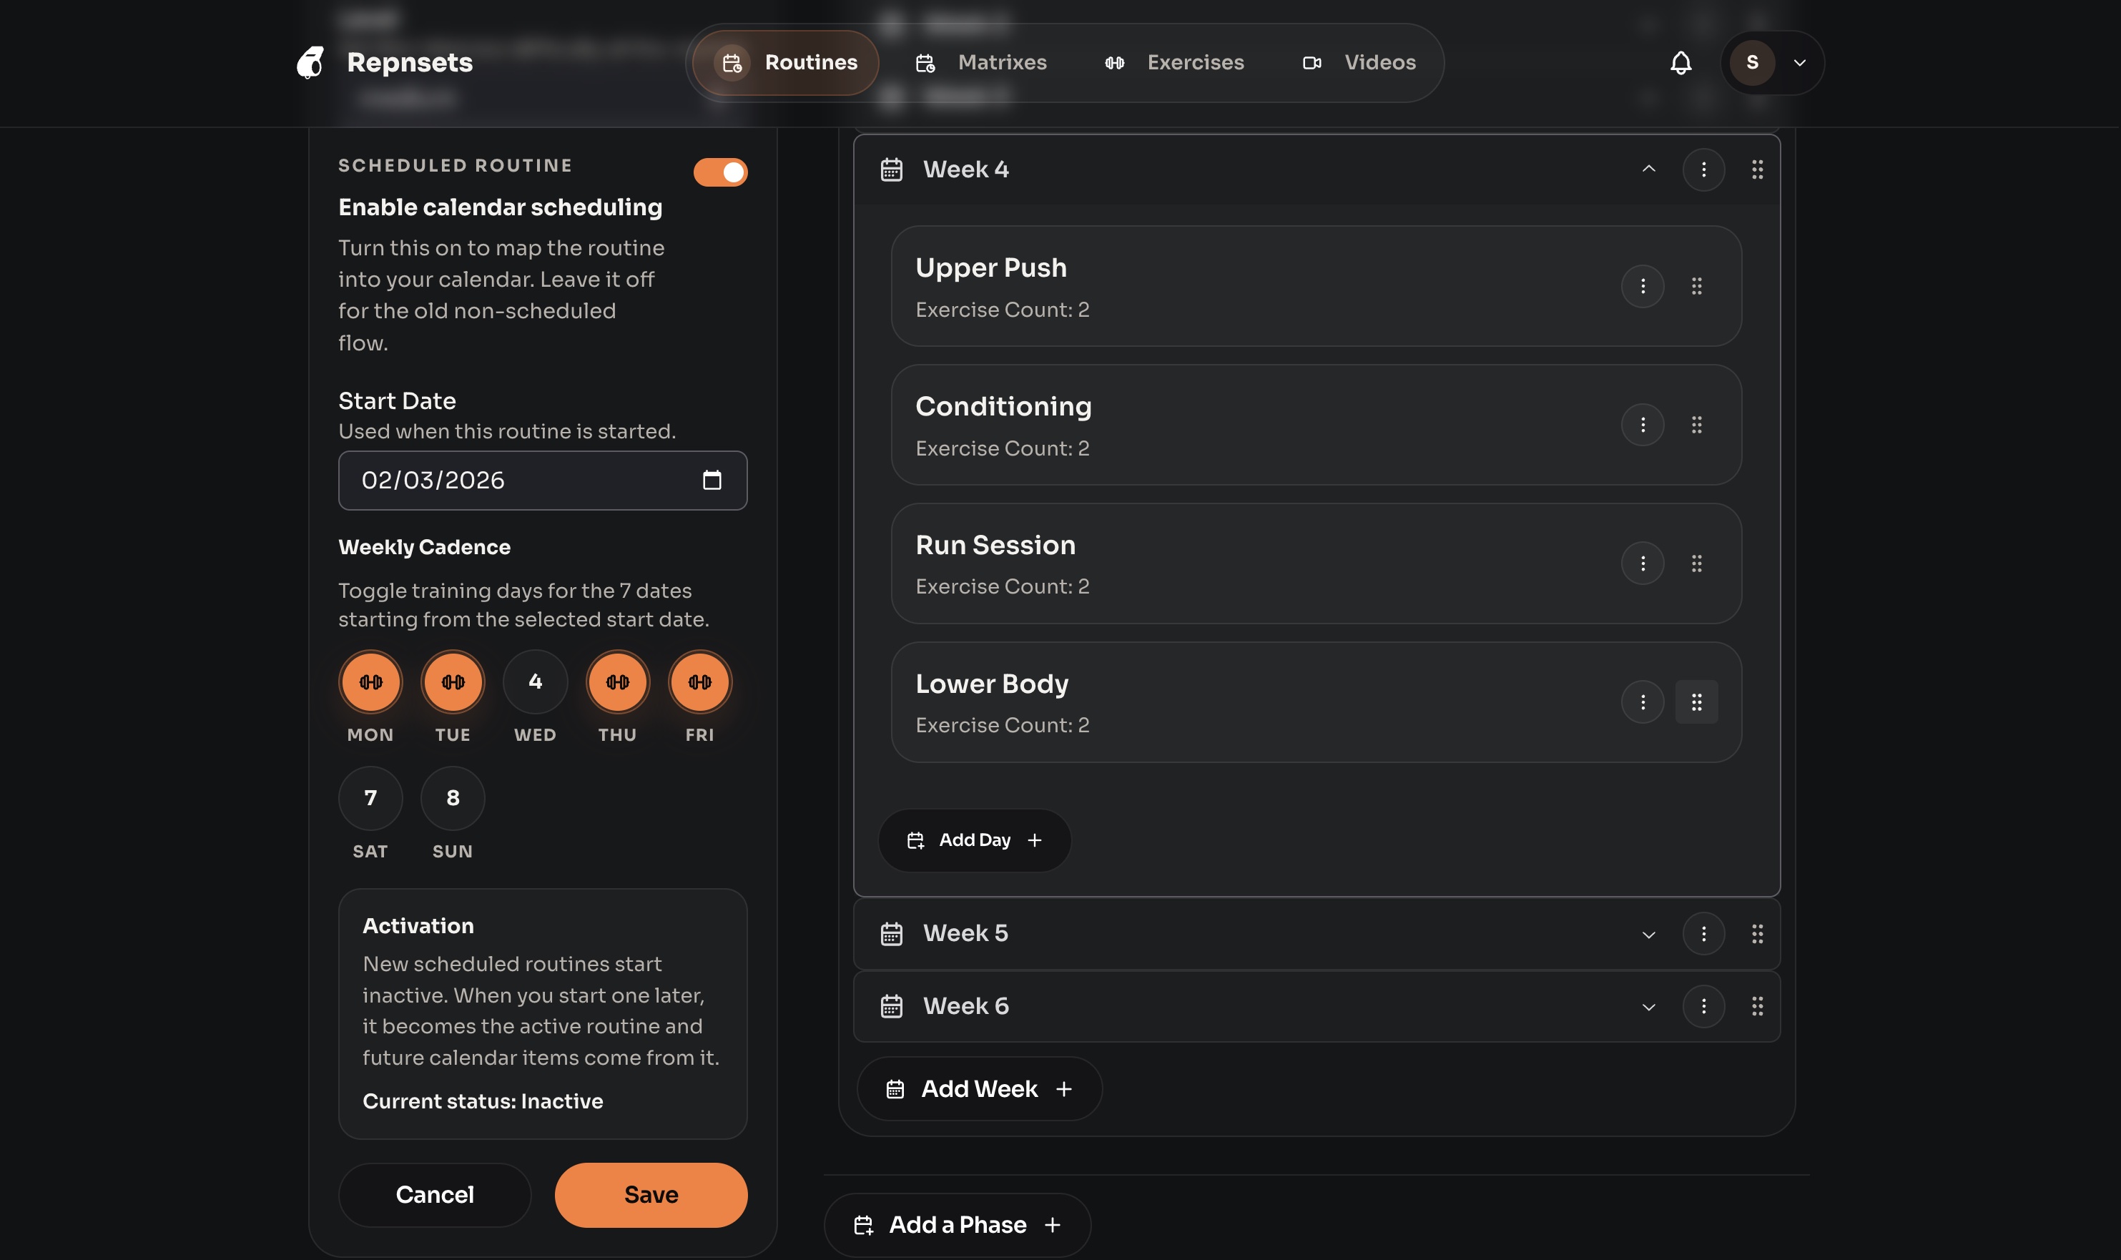Collapse the Week 4 section

(1648, 169)
